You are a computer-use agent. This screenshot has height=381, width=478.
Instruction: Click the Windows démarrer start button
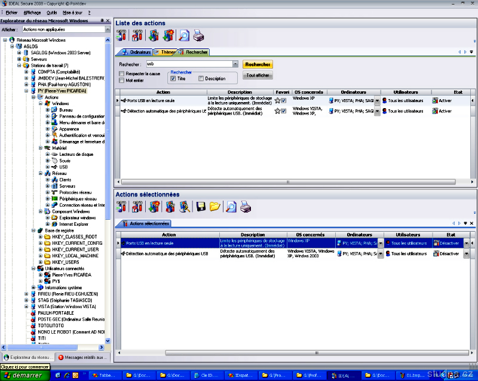coord(23,376)
